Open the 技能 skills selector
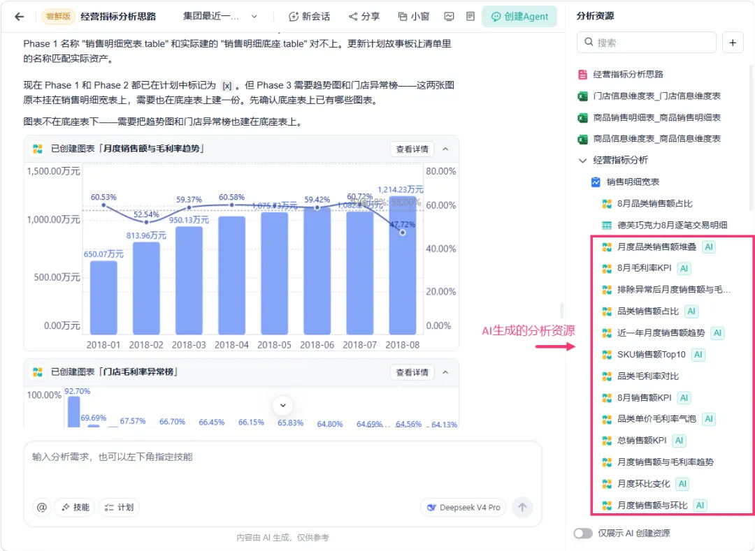Screen dimensions: 755x551 tap(75, 507)
